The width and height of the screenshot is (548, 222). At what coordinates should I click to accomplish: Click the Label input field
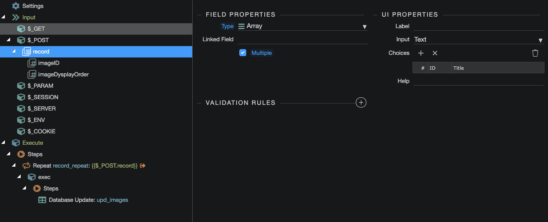478,26
